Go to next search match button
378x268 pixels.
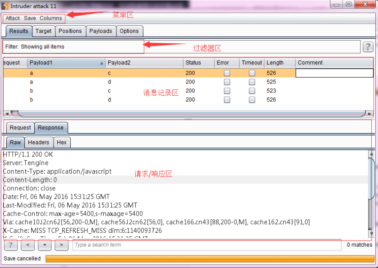pyautogui.click(x=61, y=245)
